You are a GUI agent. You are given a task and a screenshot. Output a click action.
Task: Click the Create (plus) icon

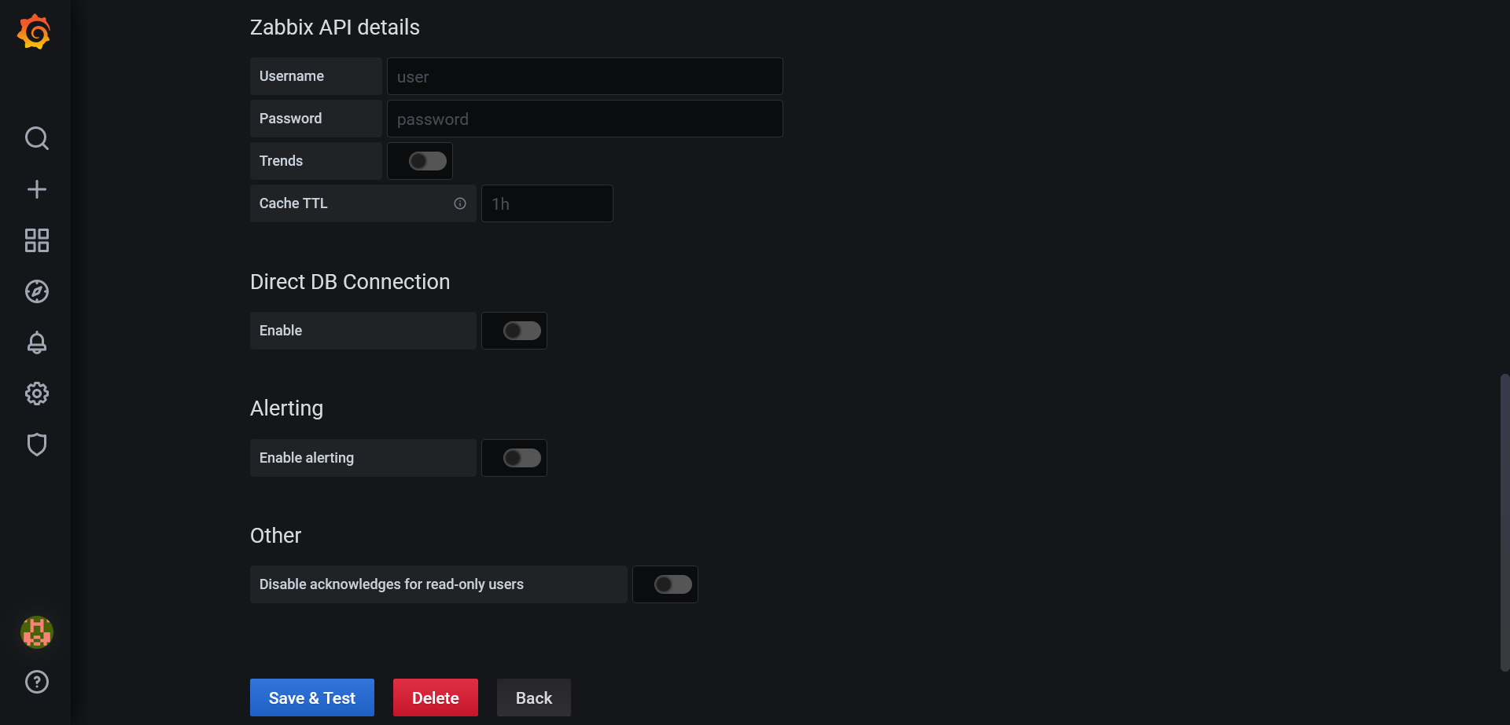point(36,189)
